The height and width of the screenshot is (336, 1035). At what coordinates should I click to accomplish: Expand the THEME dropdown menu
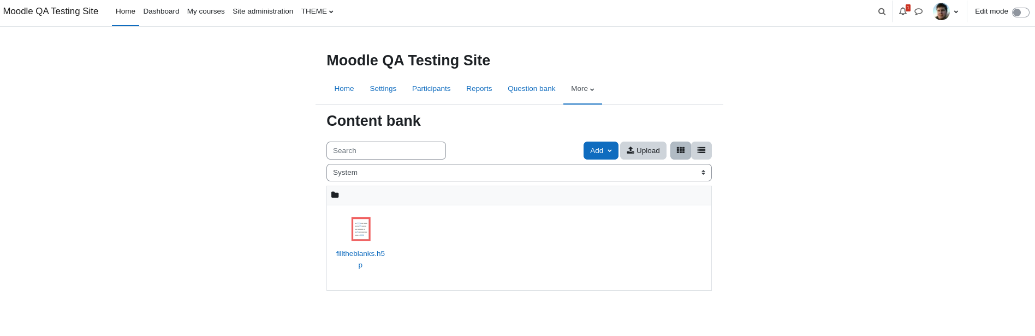pyautogui.click(x=317, y=11)
